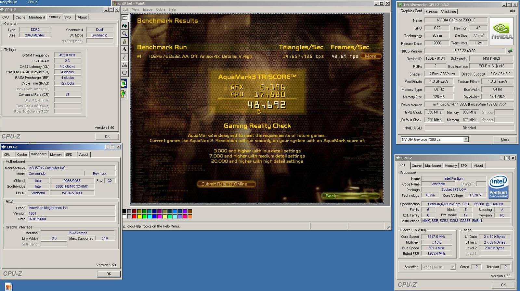Open the Image menu in Paint
The image size is (520, 291).
pos(147,9)
